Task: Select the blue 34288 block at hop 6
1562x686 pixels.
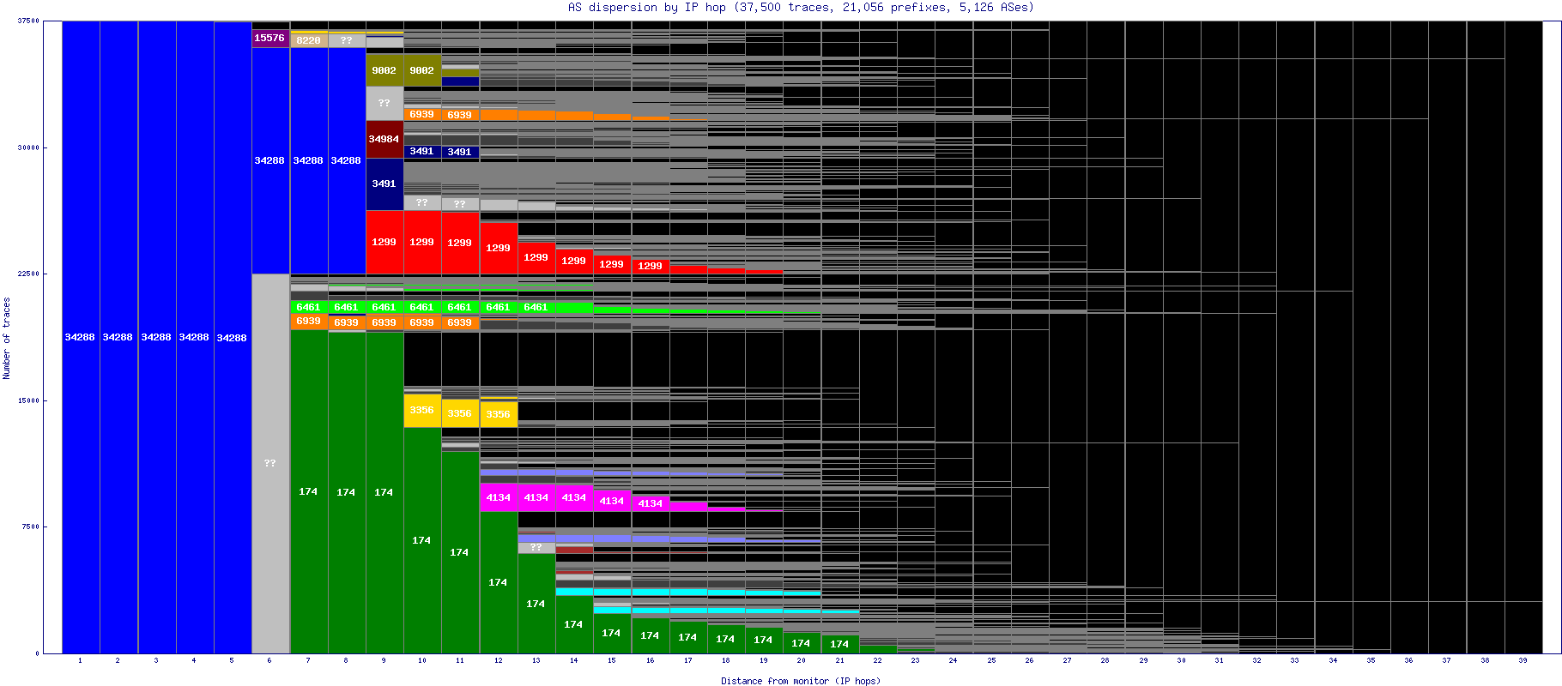Action: pos(270,160)
